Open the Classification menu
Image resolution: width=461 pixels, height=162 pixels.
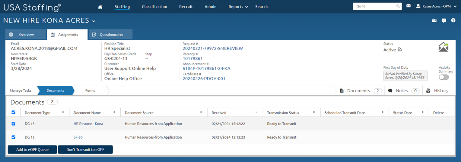154,7
